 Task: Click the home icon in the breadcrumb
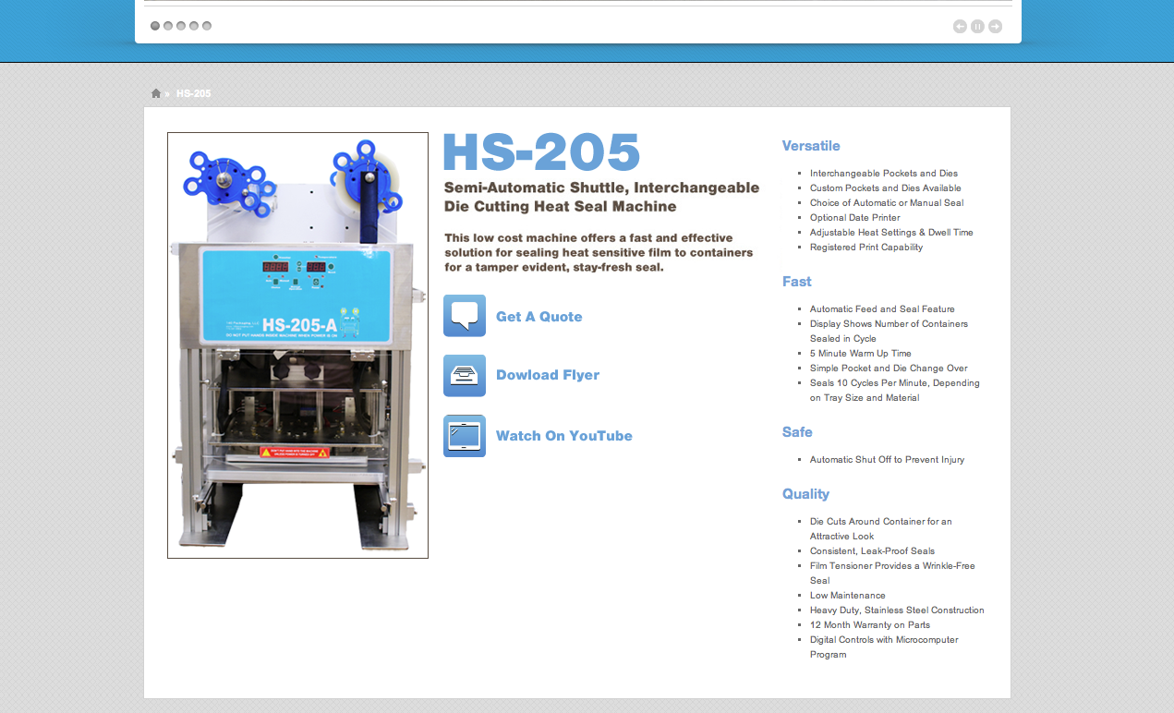pyautogui.click(x=156, y=93)
